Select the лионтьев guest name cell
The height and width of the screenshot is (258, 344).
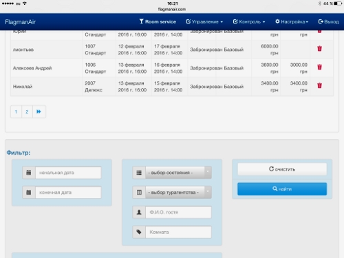pos(46,50)
